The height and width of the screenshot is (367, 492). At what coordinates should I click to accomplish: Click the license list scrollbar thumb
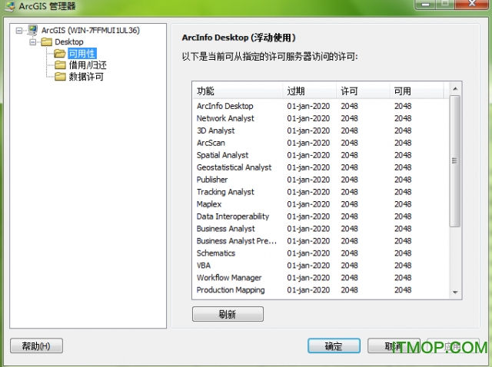coord(455,161)
